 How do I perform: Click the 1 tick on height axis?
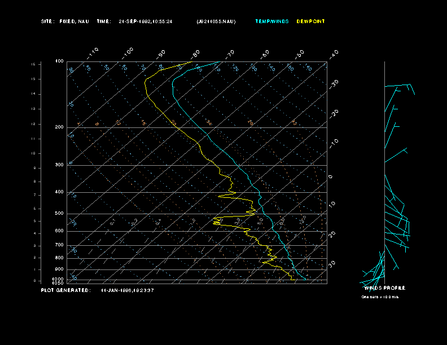pyautogui.click(x=35, y=269)
